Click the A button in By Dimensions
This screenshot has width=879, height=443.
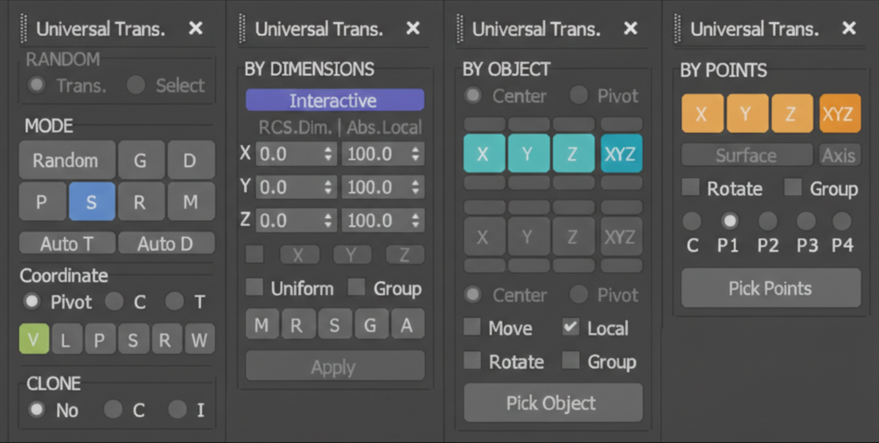(x=407, y=325)
